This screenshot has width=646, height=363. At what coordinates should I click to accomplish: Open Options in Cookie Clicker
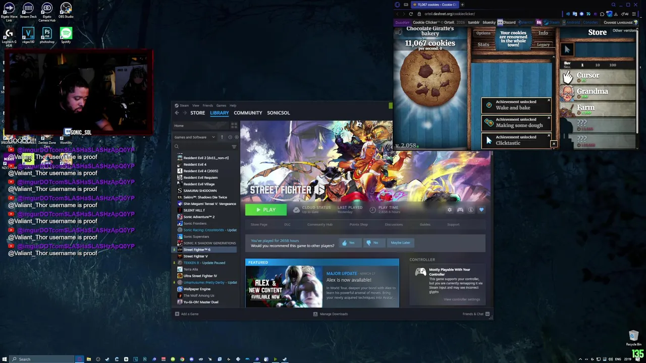(483, 33)
